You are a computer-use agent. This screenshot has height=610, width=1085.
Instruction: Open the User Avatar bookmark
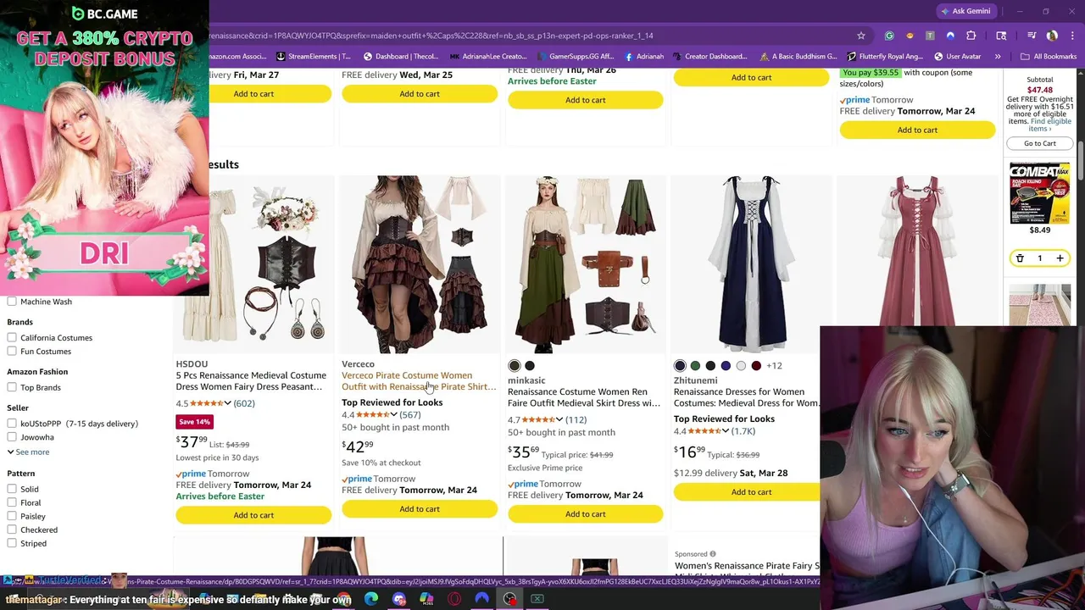click(957, 57)
